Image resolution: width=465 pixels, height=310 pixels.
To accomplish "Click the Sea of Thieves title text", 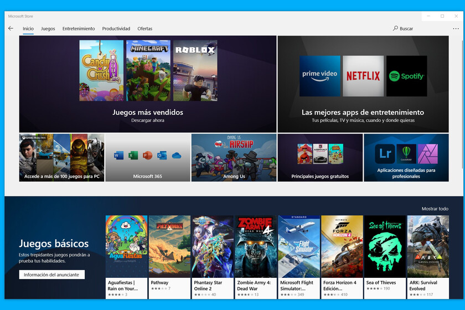I will [381, 282].
